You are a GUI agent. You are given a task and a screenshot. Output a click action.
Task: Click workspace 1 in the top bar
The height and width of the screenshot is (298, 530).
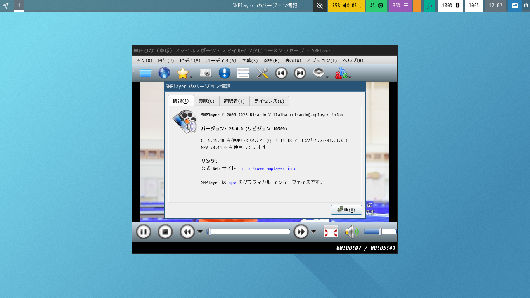click(19, 6)
